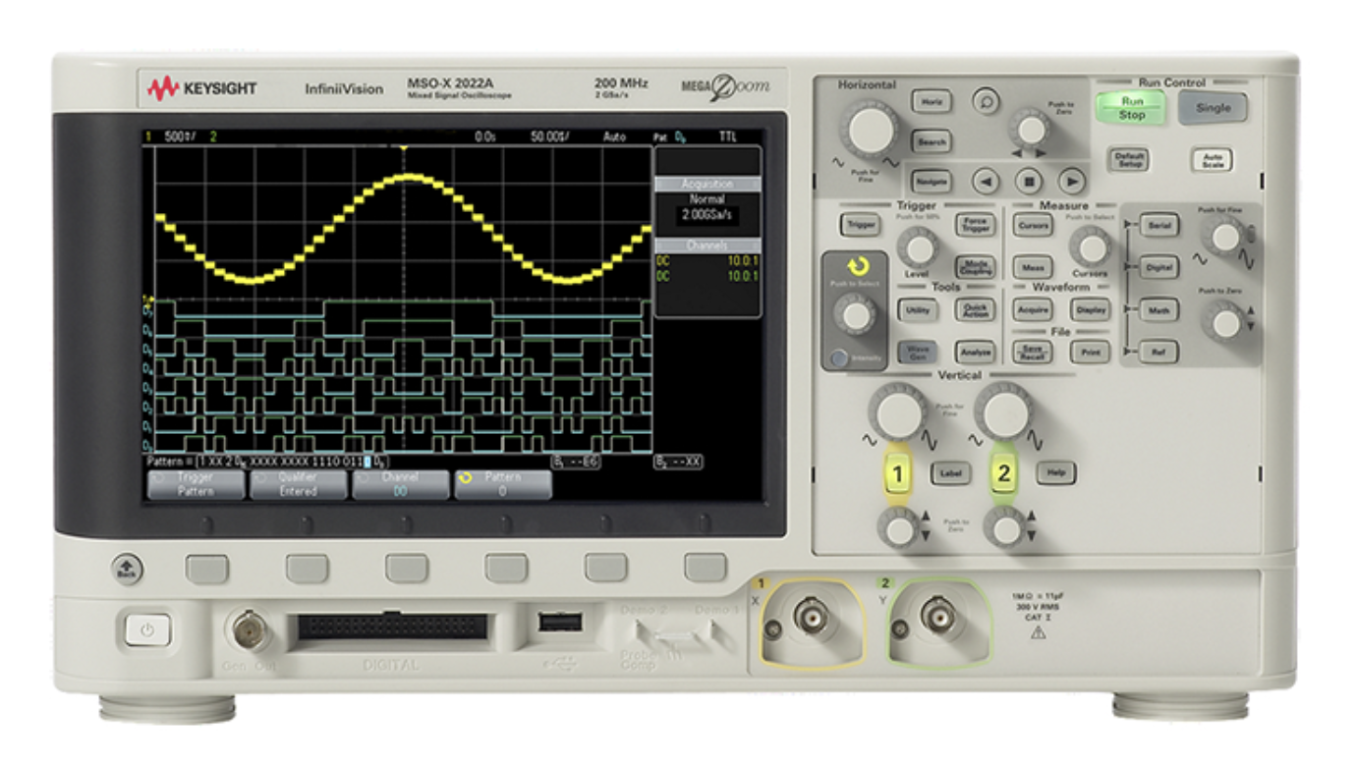Viewport: 1356px width, 764px height.
Task: Open the on-screen Channel D0 softkey menu
Action: point(400,484)
